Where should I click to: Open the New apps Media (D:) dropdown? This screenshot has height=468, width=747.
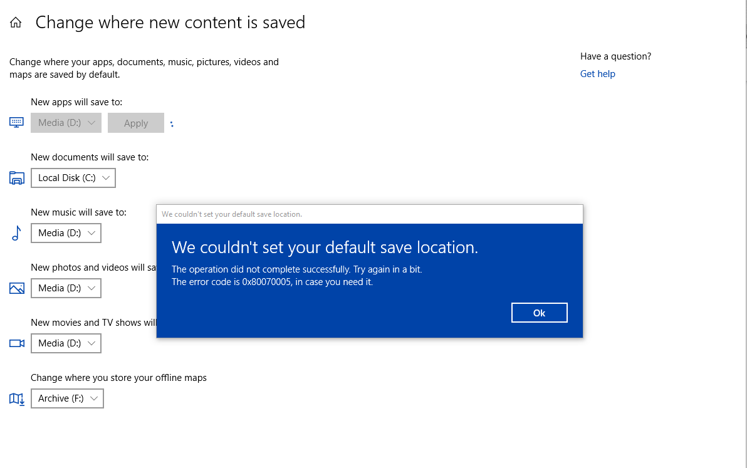(x=66, y=123)
